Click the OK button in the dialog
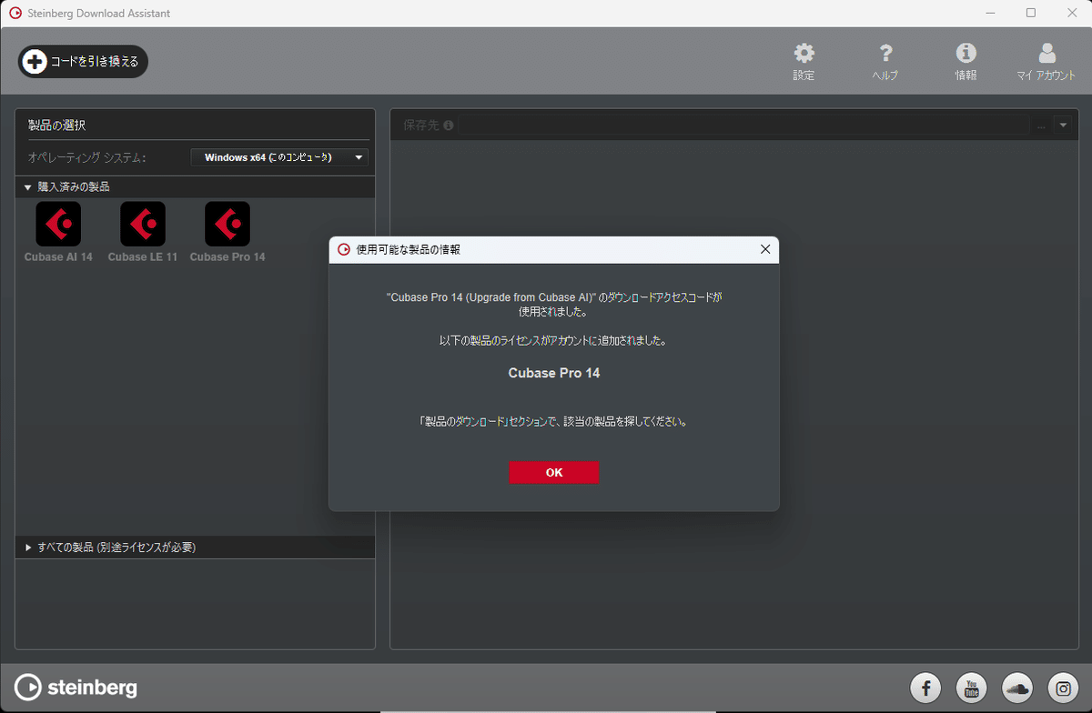Viewport: 1092px width, 713px height. (x=554, y=472)
